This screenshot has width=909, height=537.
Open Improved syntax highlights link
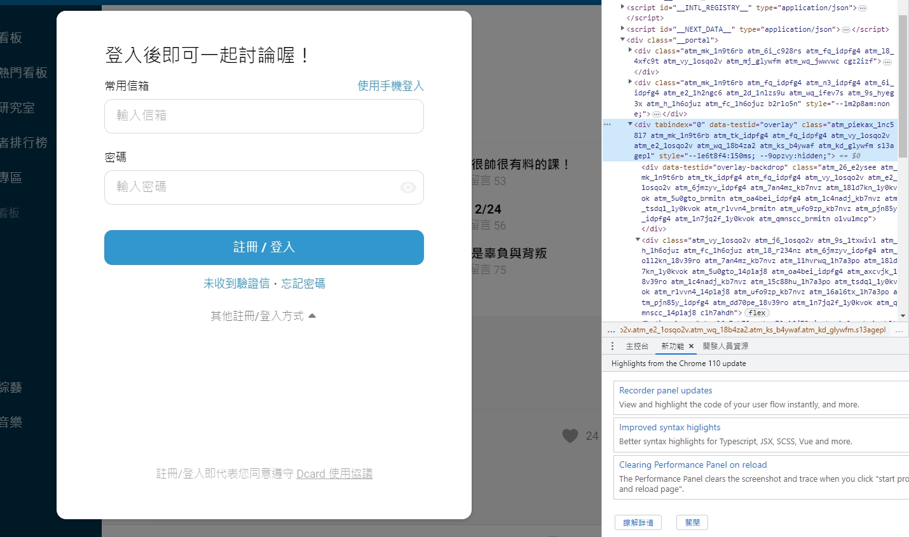point(670,427)
